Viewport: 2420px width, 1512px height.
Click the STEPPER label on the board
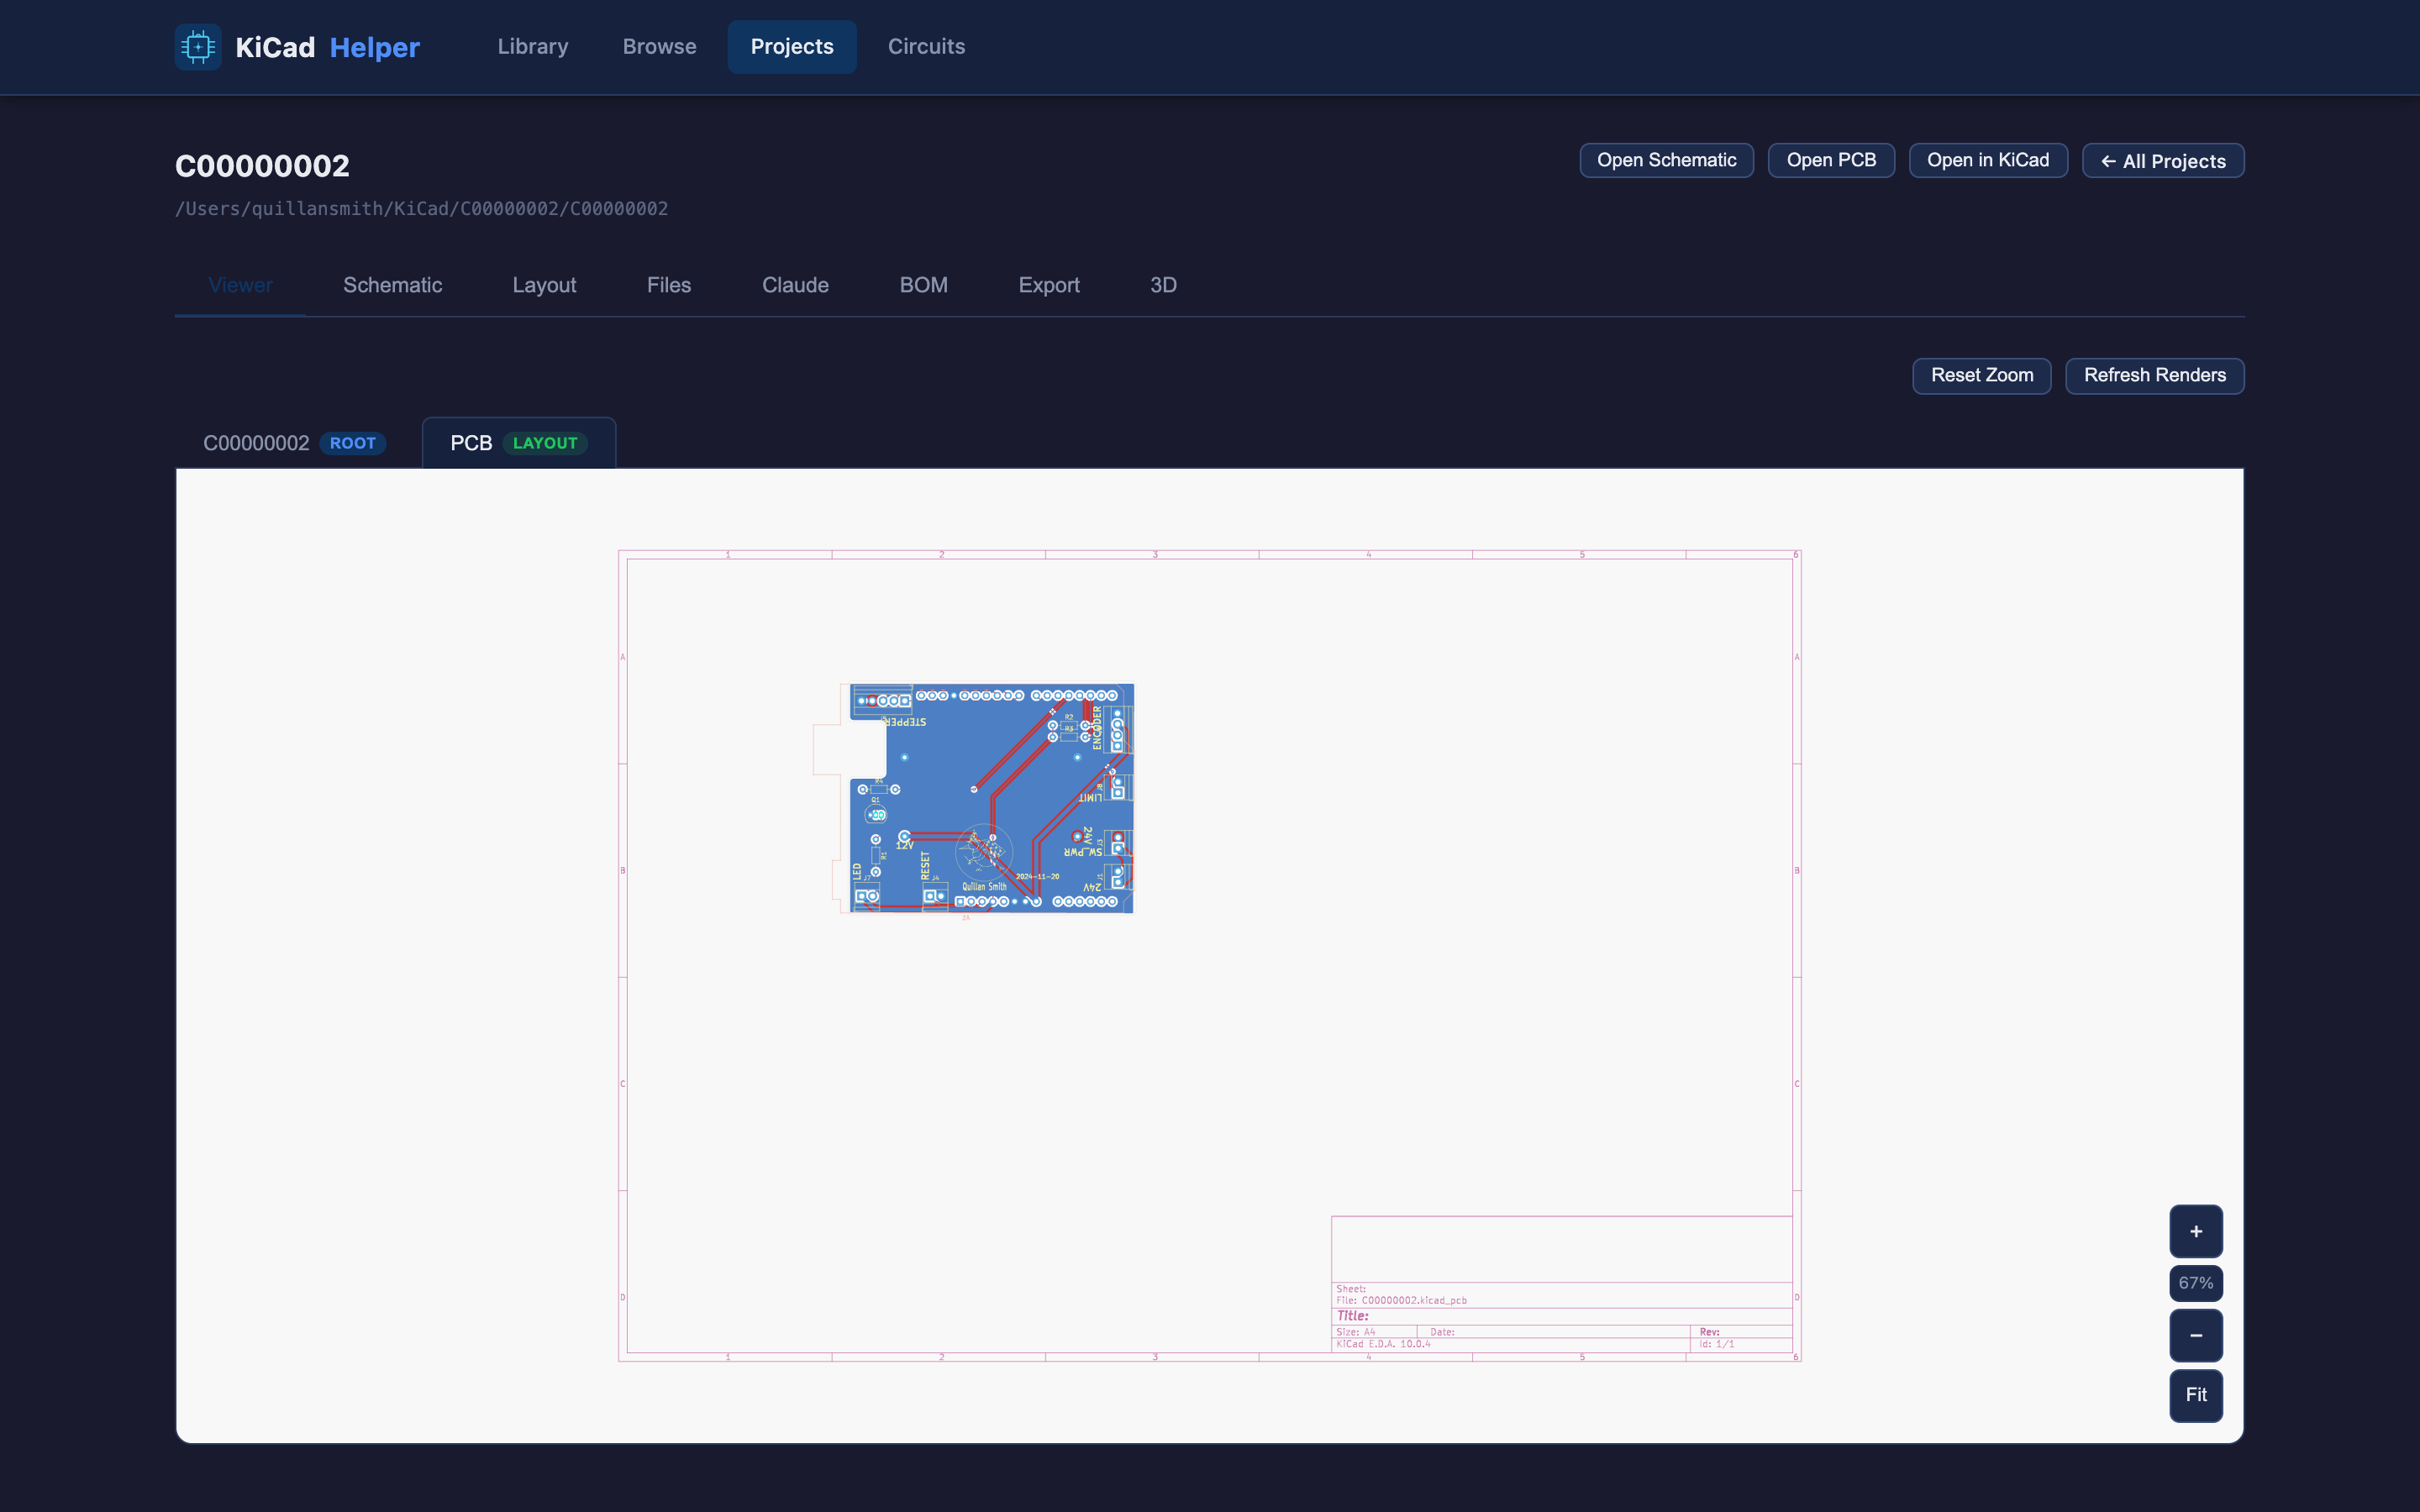pos(904,722)
